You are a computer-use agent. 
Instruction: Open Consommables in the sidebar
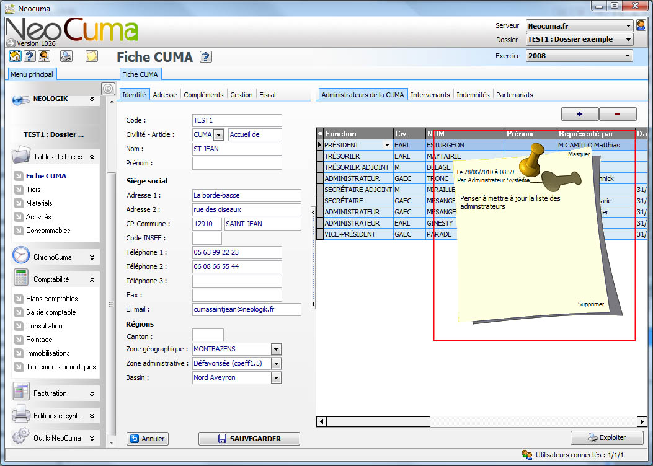[x=48, y=231]
